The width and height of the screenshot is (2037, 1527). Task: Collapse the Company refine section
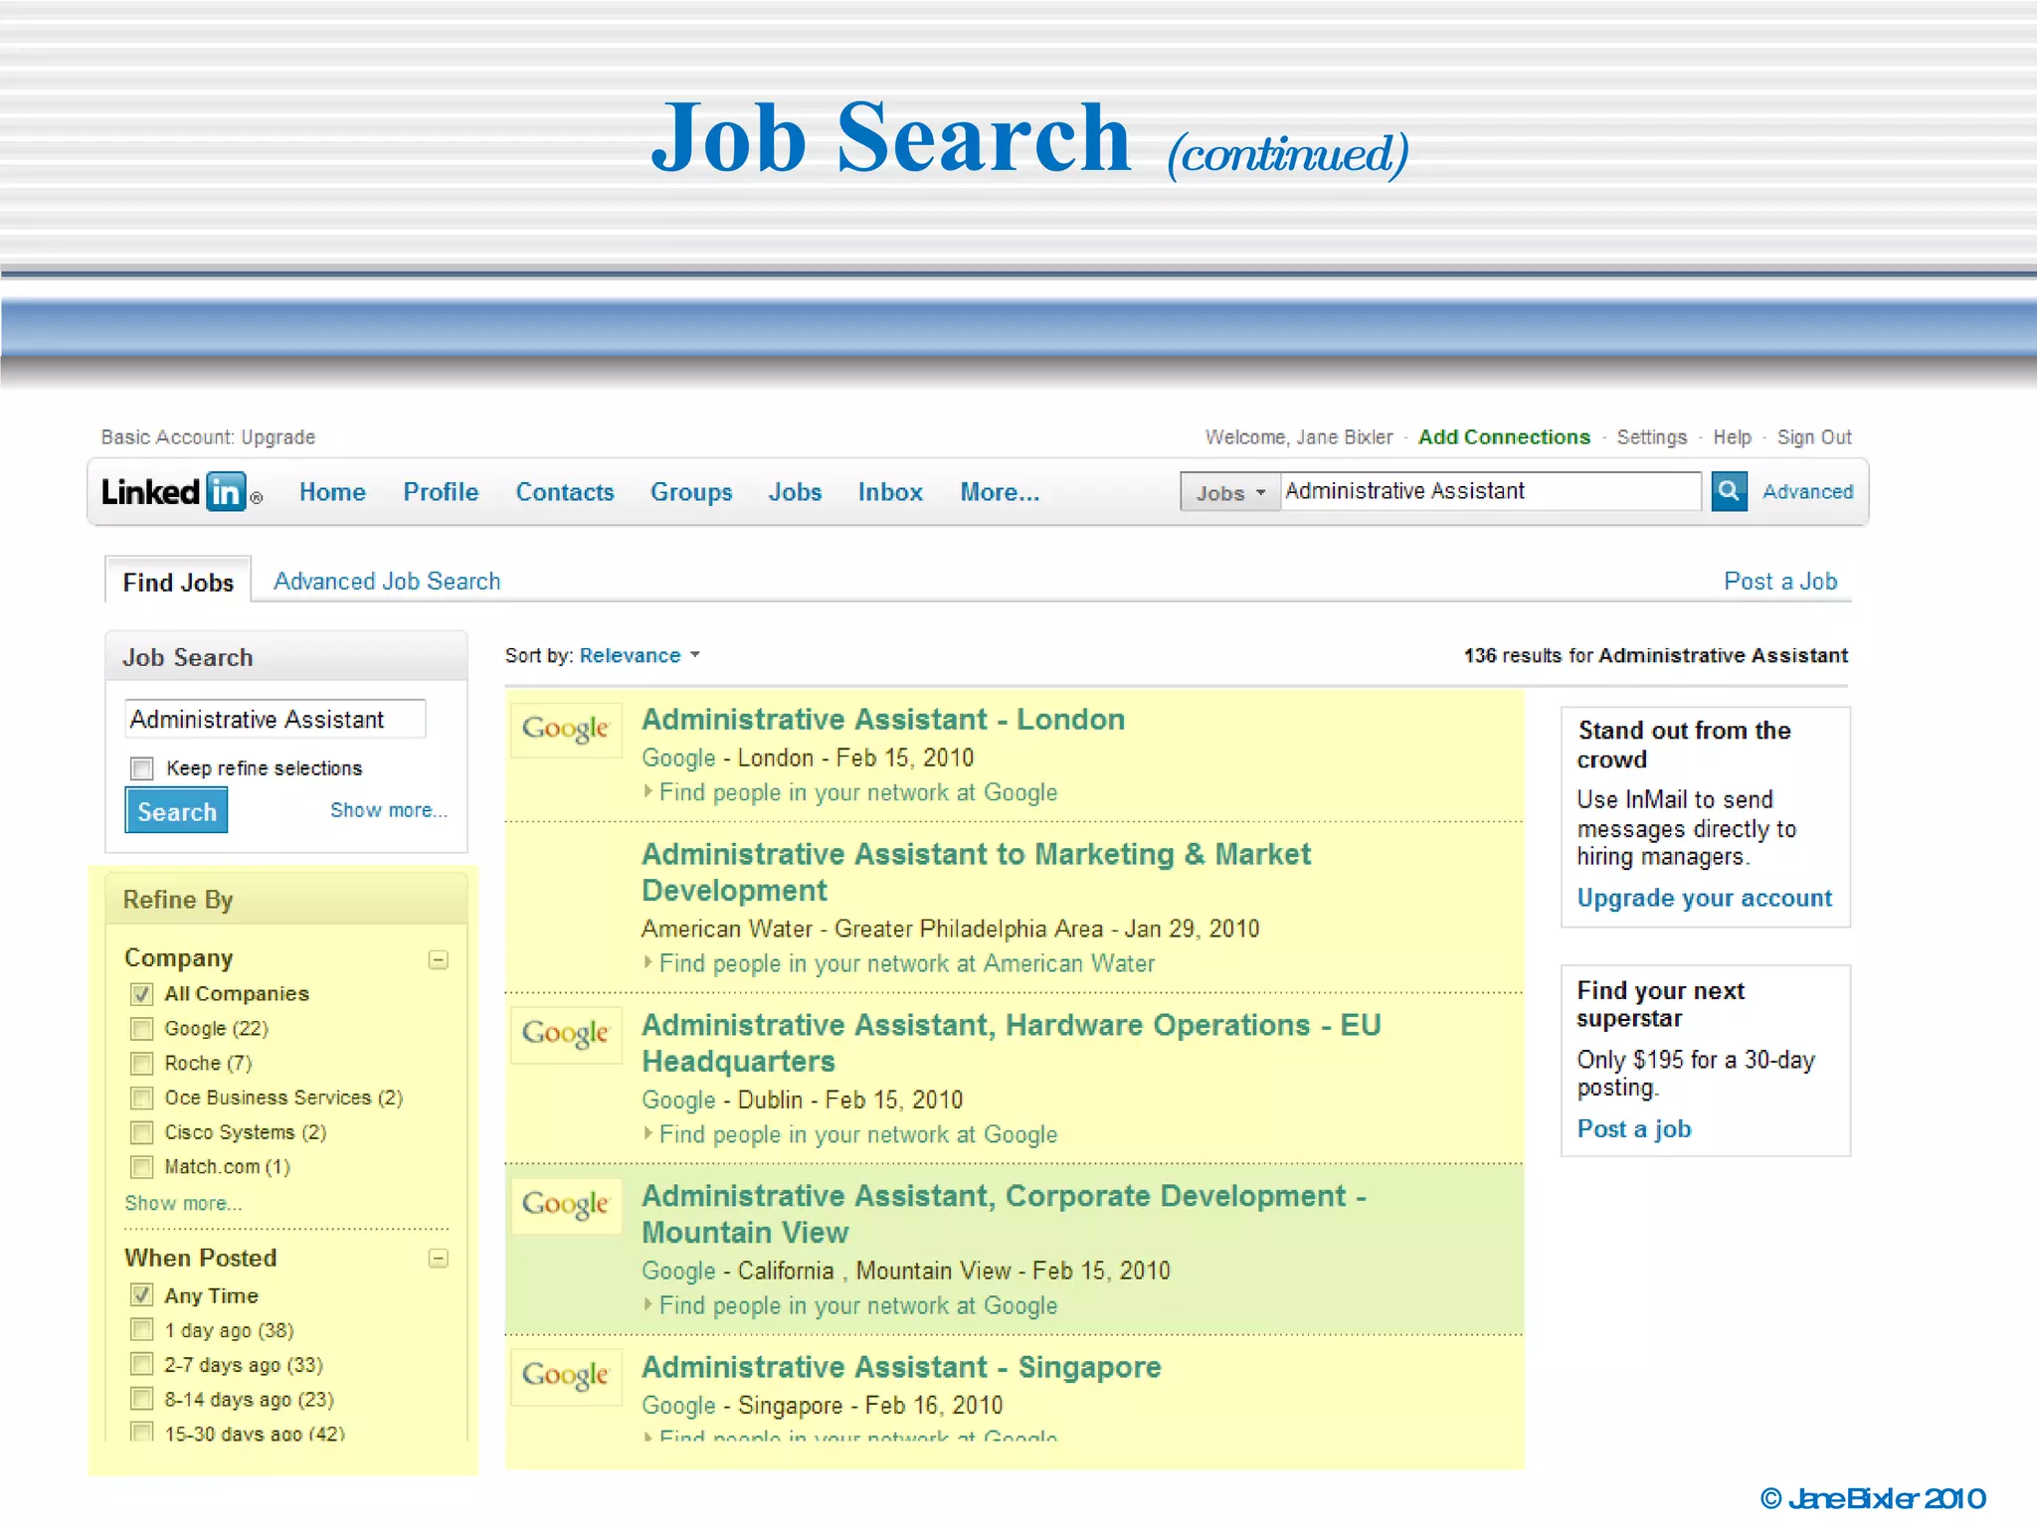click(x=438, y=959)
